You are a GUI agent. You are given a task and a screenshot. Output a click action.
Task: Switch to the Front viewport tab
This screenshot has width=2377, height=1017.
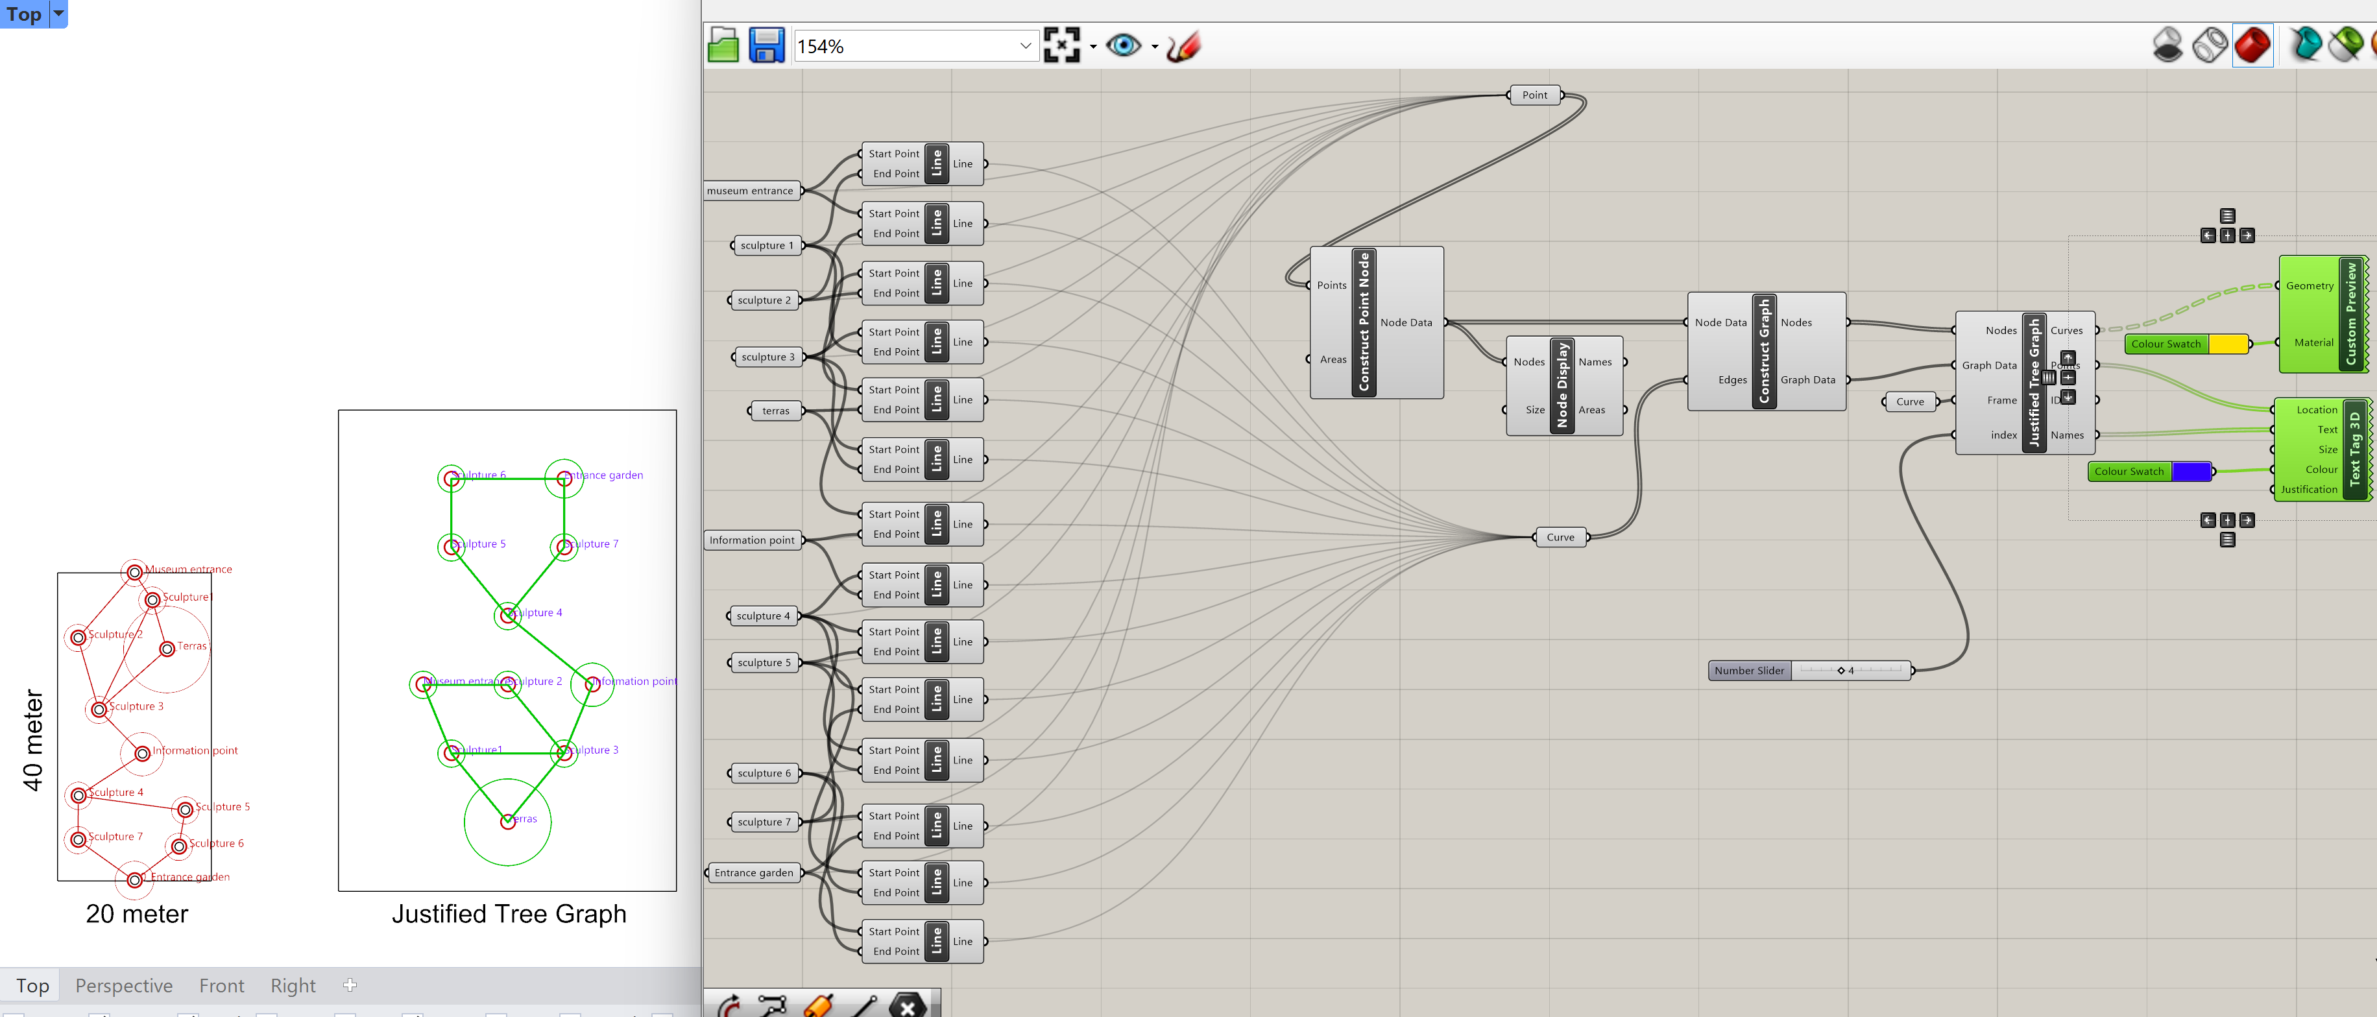(221, 986)
